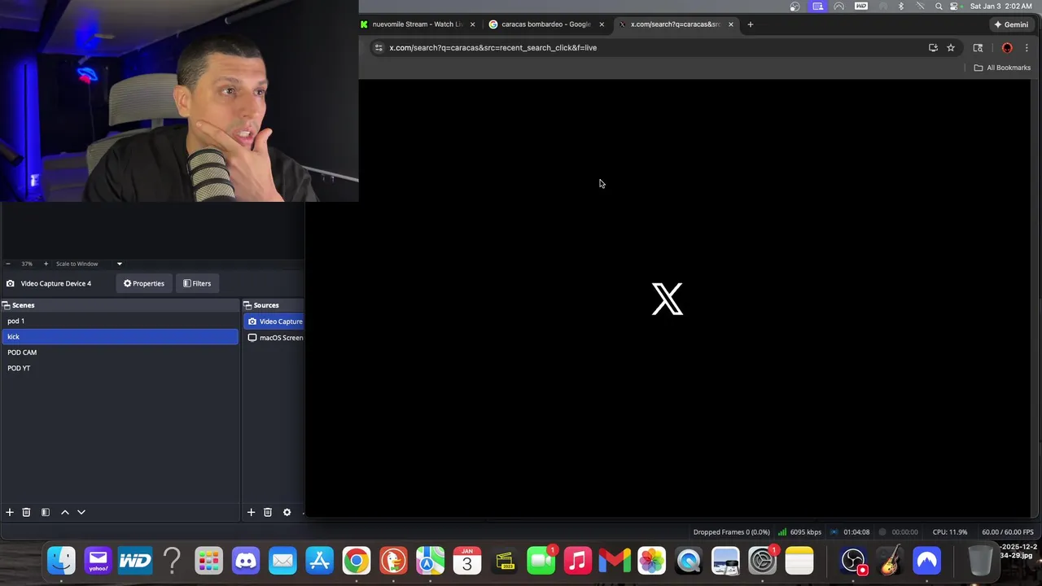
Task: Close the caracas bombardeo tab
Action: 602,24
